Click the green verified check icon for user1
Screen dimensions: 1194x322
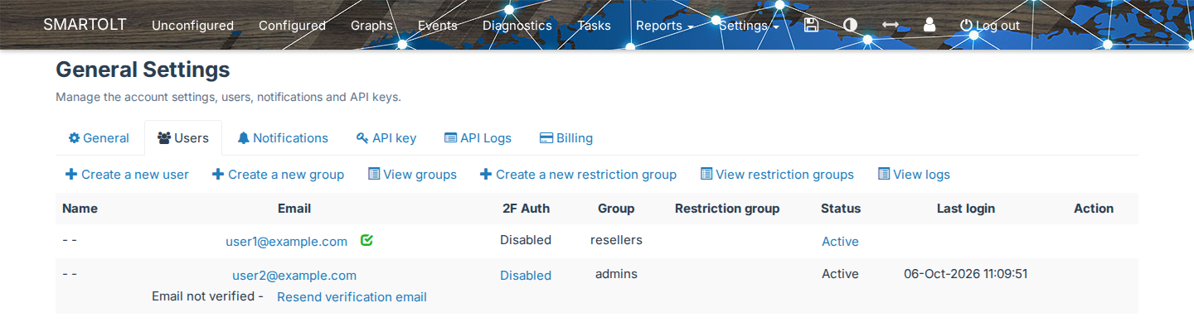[366, 240]
